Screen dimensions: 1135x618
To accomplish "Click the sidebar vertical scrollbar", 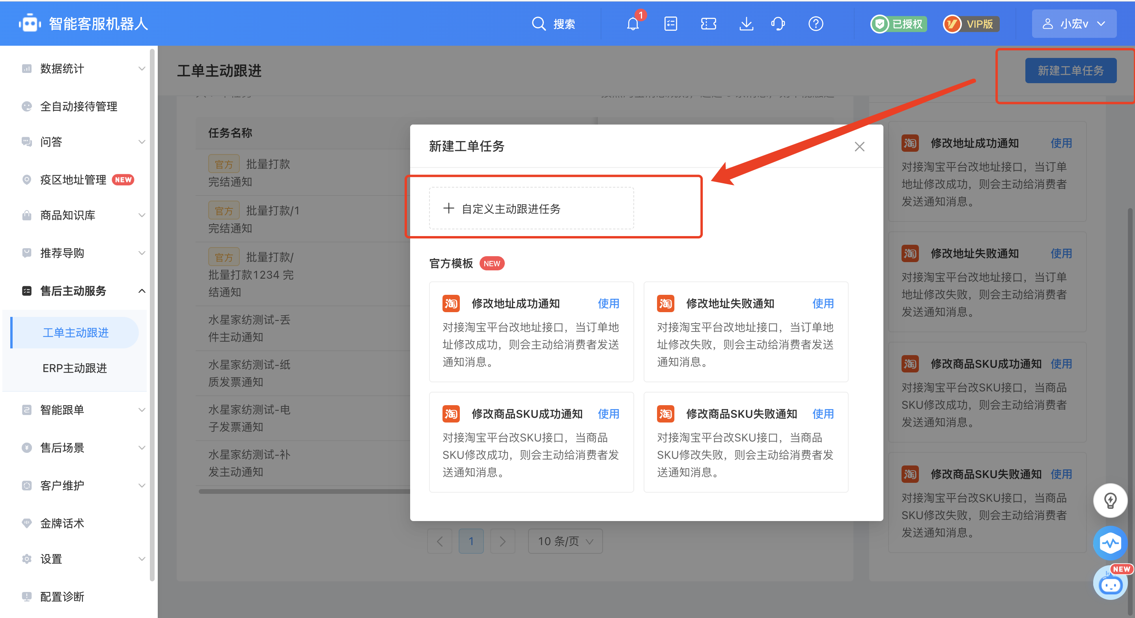I will tap(153, 315).
